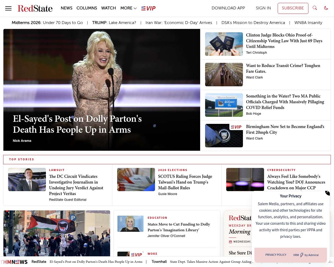The height and width of the screenshot is (267, 334).
Task: Open the passports thumbnail for Ohio voting story
Action: (x=224, y=44)
